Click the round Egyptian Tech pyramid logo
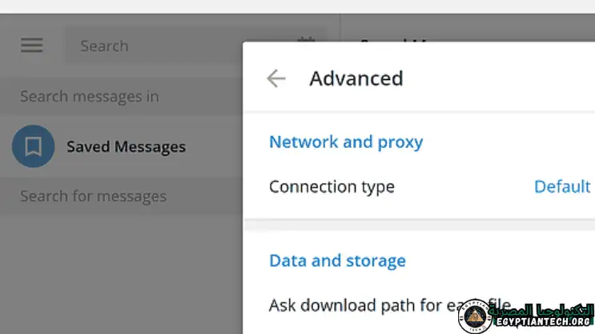Screen dimensions: 595x334 click(x=480, y=313)
